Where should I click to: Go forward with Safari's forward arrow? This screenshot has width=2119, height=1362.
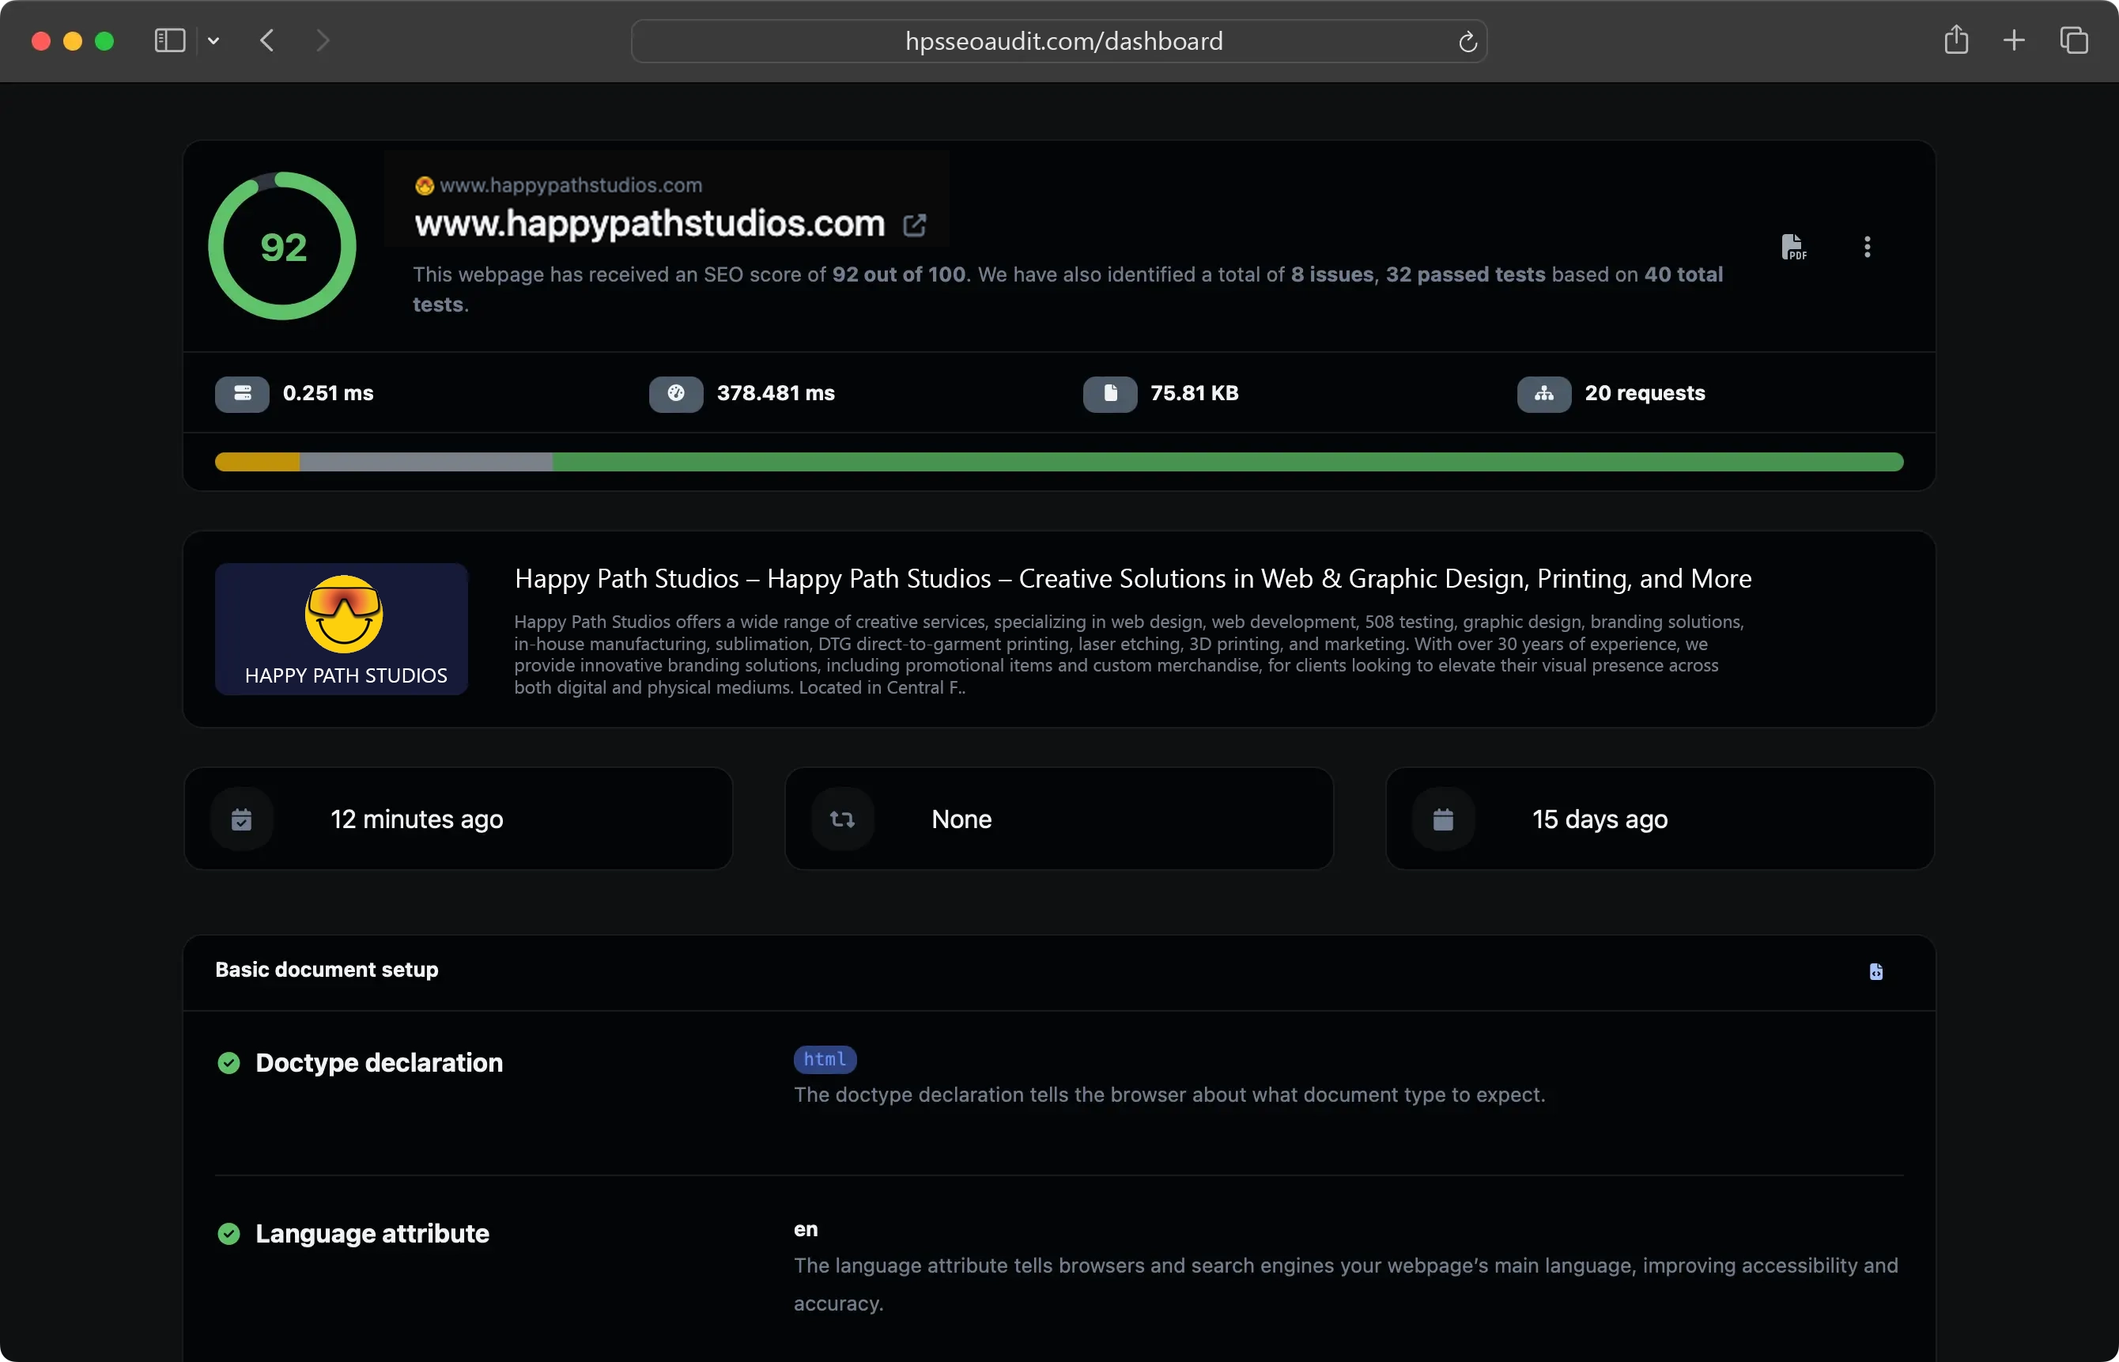click(x=323, y=40)
